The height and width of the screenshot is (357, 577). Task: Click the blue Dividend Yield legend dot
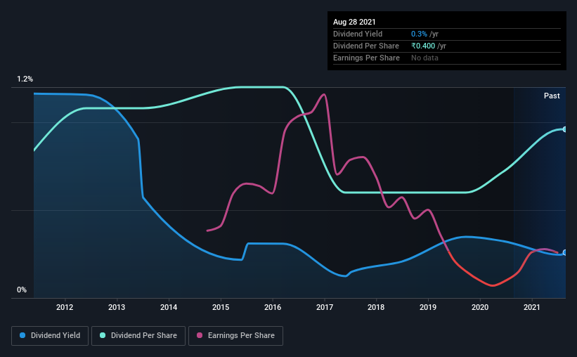[x=22, y=335]
